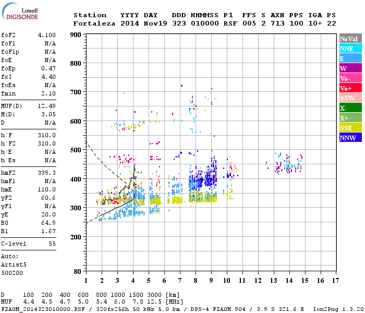Click the fmin value 2.10
The width and height of the screenshot is (365, 313).
48,93
